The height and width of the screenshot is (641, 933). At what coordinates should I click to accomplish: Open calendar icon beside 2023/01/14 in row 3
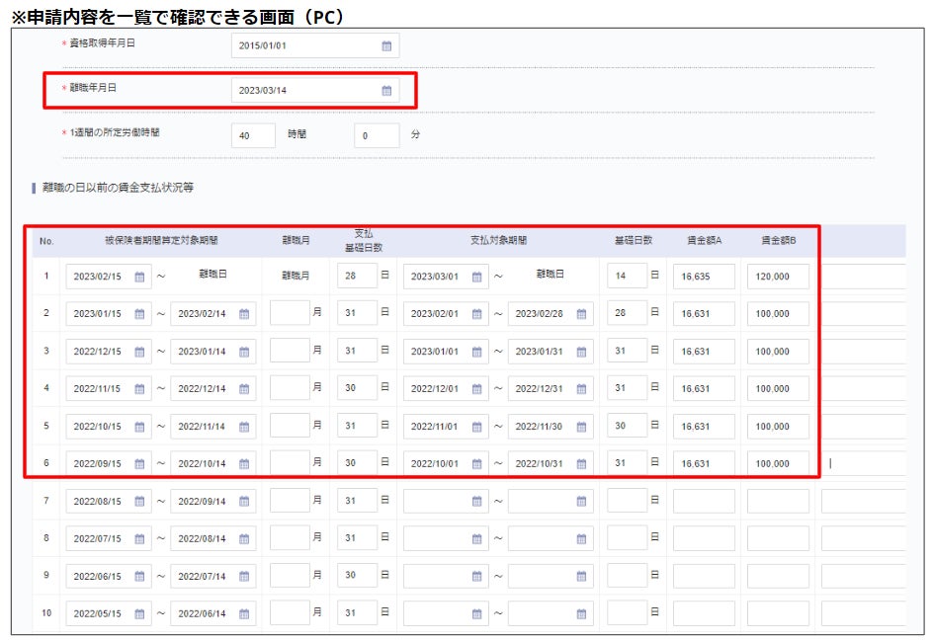244,352
